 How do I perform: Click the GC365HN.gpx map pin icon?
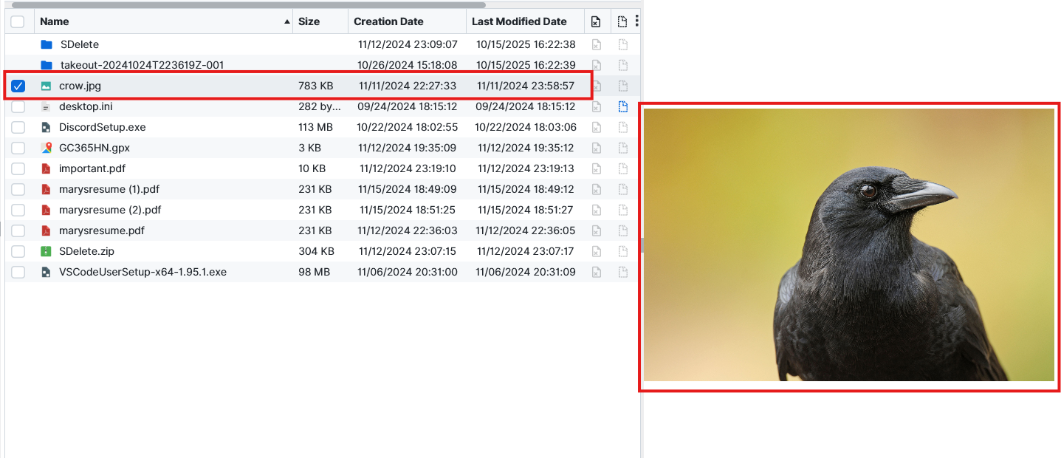[46, 148]
